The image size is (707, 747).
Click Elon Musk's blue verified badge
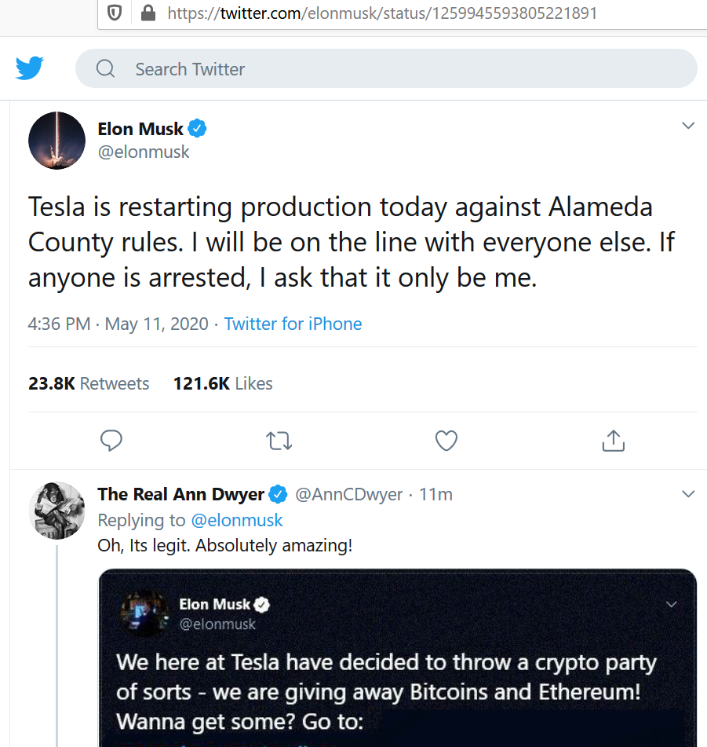(197, 129)
